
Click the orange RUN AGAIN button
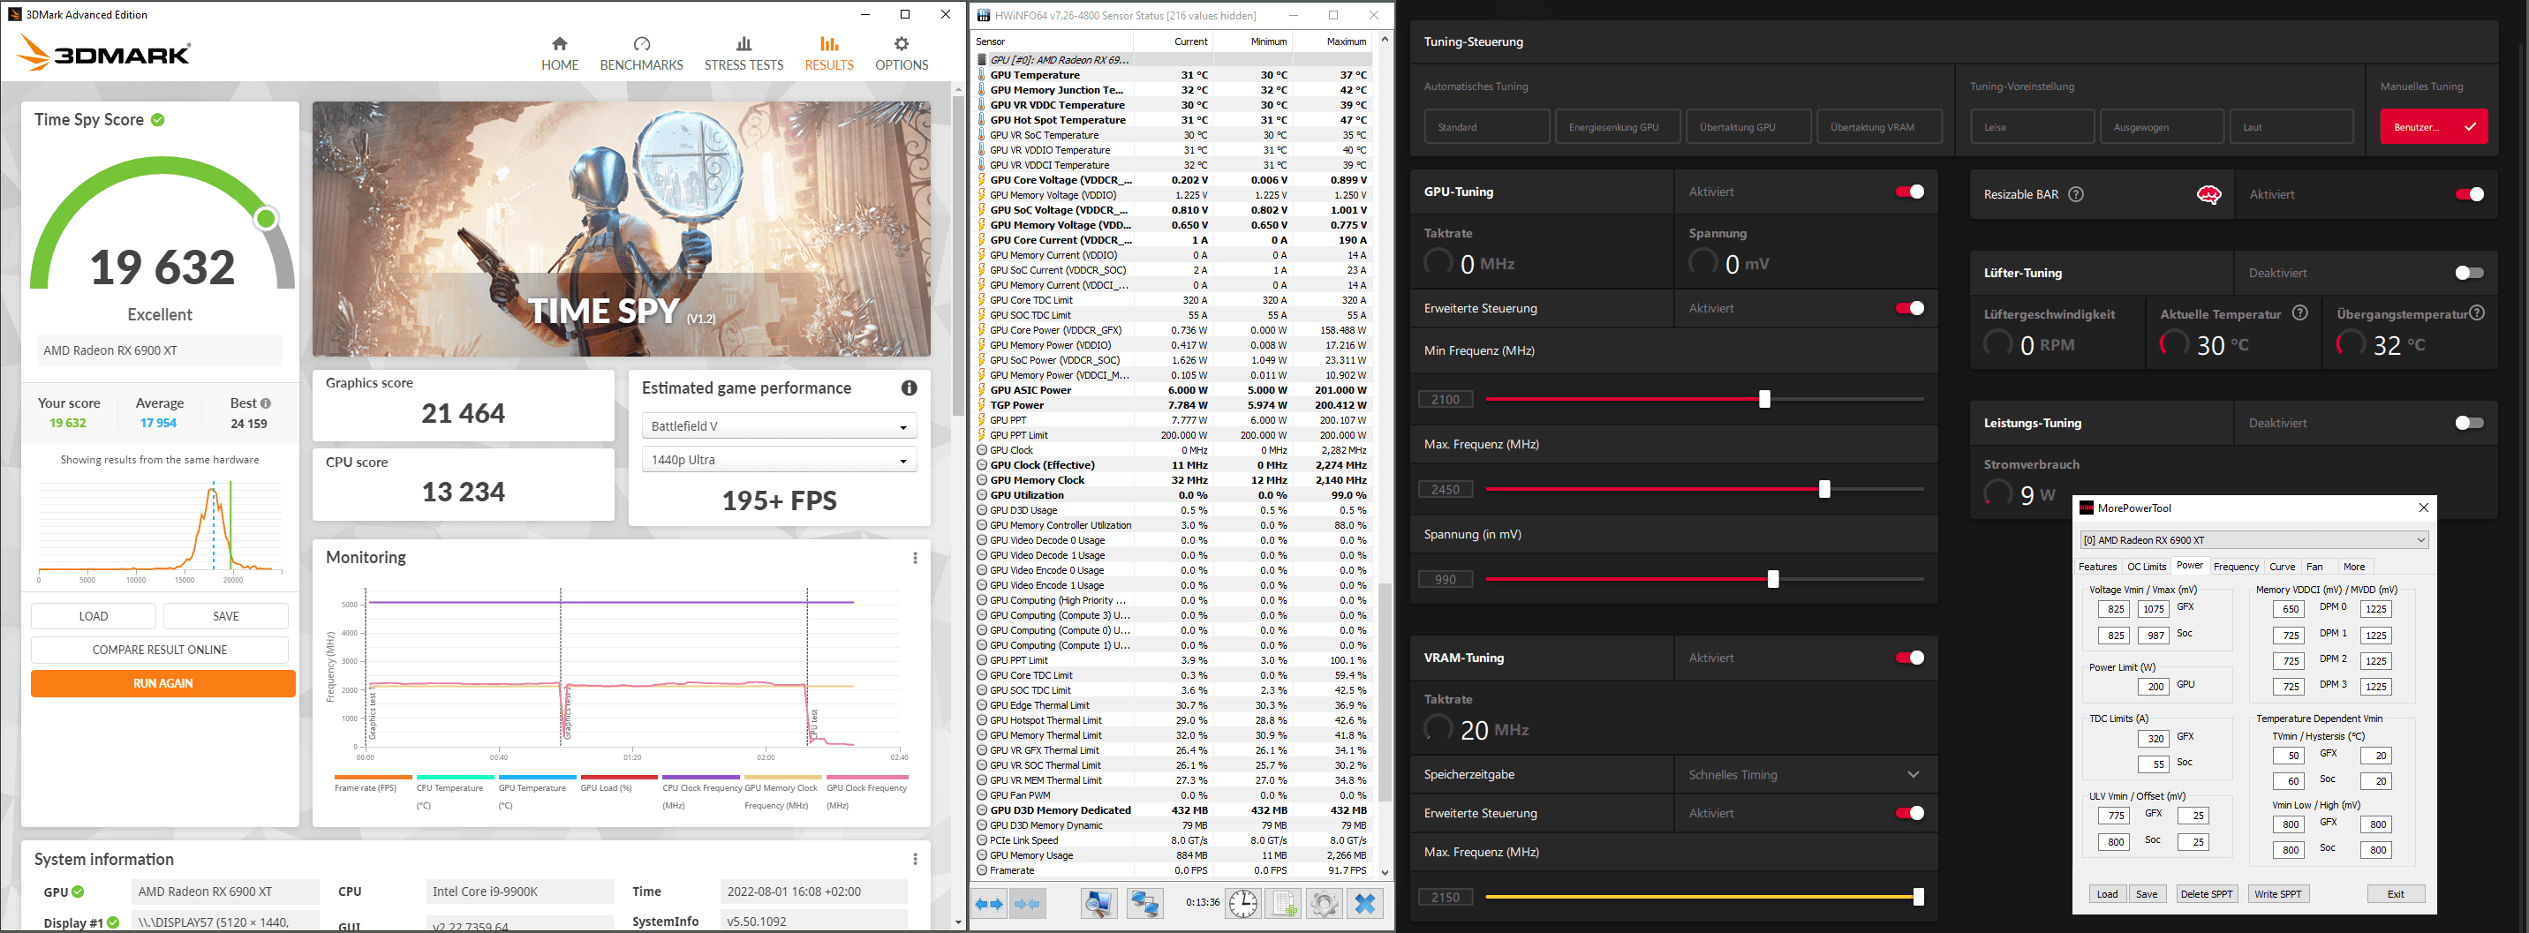(x=163, y=683)
